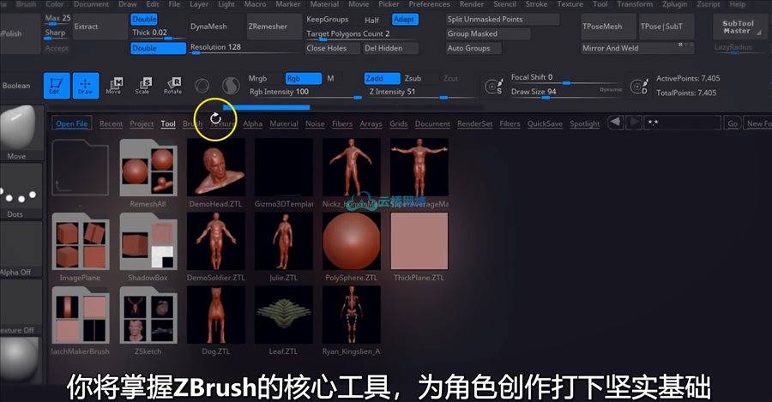Open the material sphere slot
772x402 pixels.
[21, 362]
